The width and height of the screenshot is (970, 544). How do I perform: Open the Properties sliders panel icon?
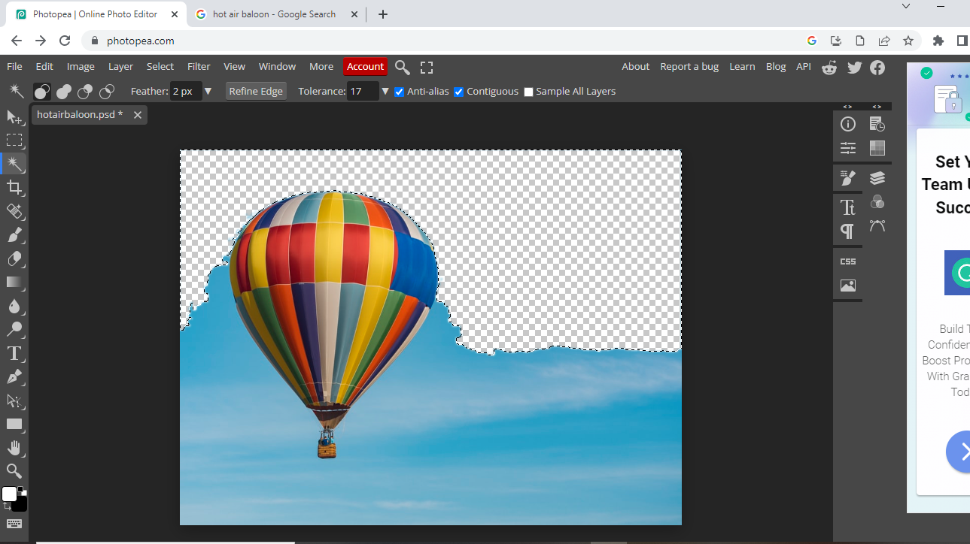[848, 148]
